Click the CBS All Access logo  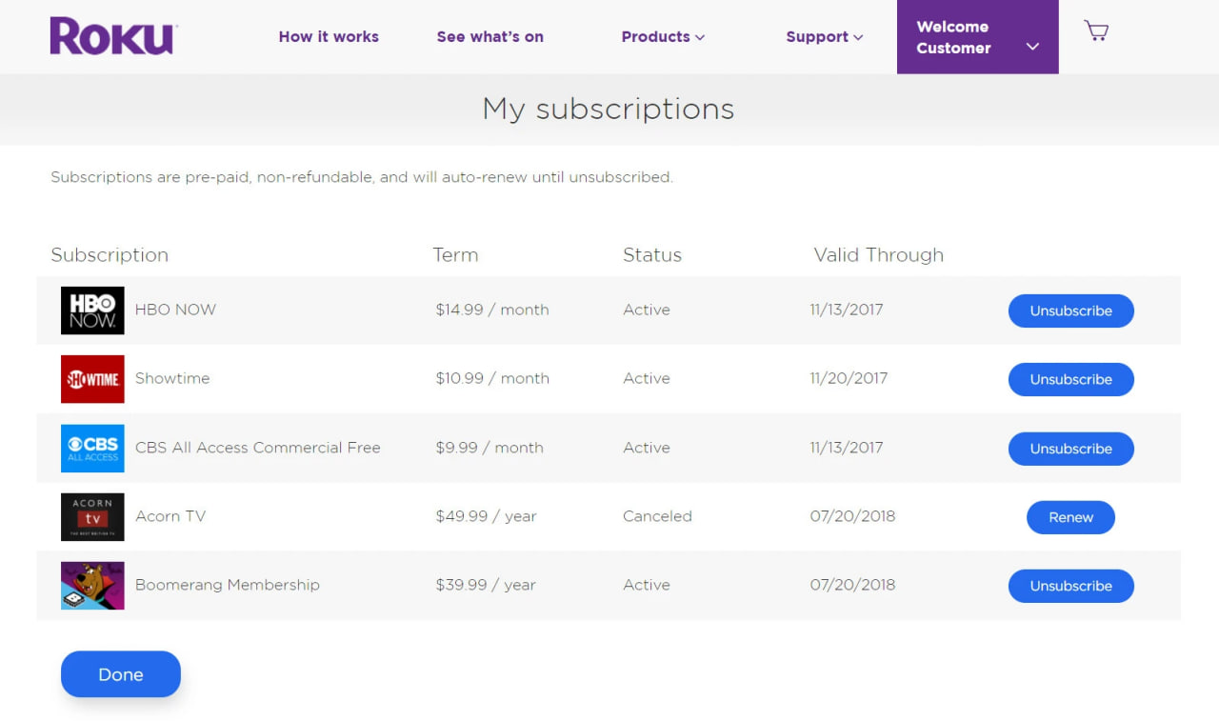coord(92,449)
